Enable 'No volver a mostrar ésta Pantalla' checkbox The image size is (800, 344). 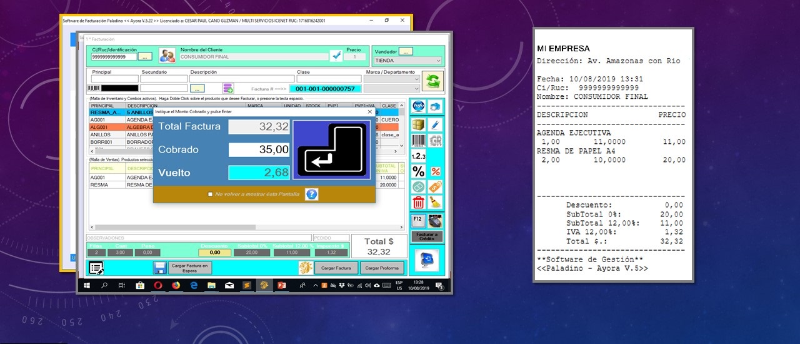[210, 195]
